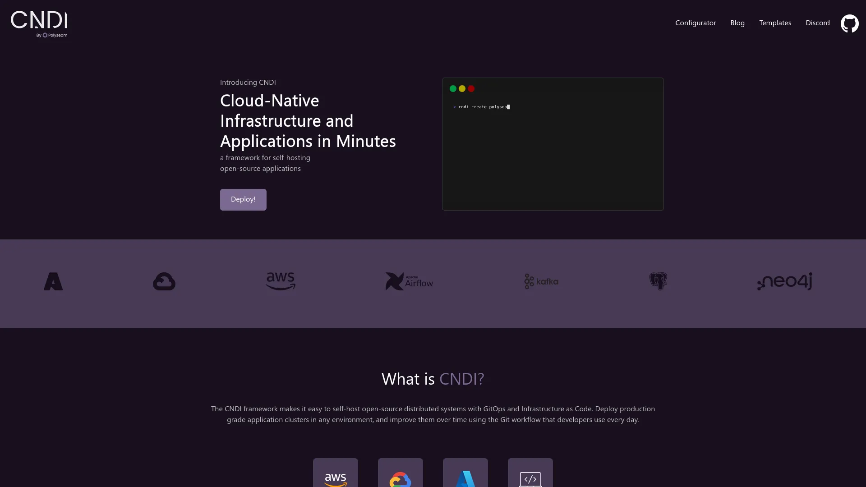
Task: Click the yellow terminal window dot
Action: pos(462,89)
